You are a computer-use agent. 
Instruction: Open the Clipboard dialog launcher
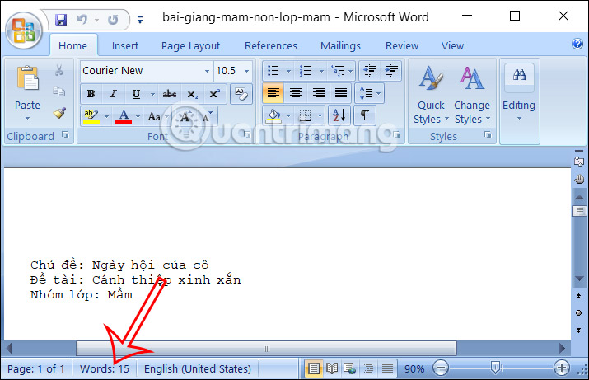click(65, 135)
